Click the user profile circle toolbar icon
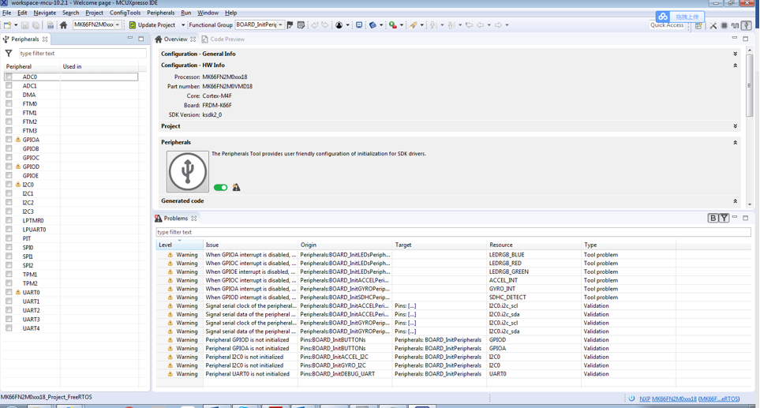Viewport: 760px width, 408px height. pos(339,25)
